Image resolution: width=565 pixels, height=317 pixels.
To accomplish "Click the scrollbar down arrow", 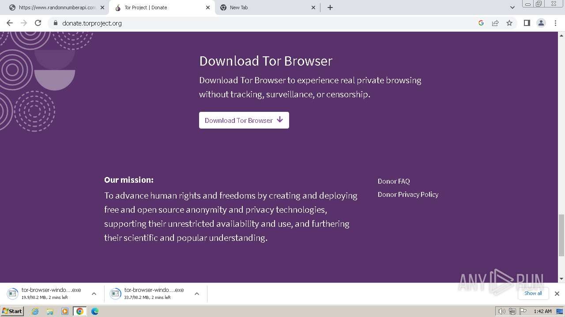I will point(561,279).
